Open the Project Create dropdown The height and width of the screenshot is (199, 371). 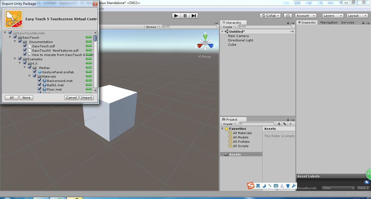[x=229, y=124]
